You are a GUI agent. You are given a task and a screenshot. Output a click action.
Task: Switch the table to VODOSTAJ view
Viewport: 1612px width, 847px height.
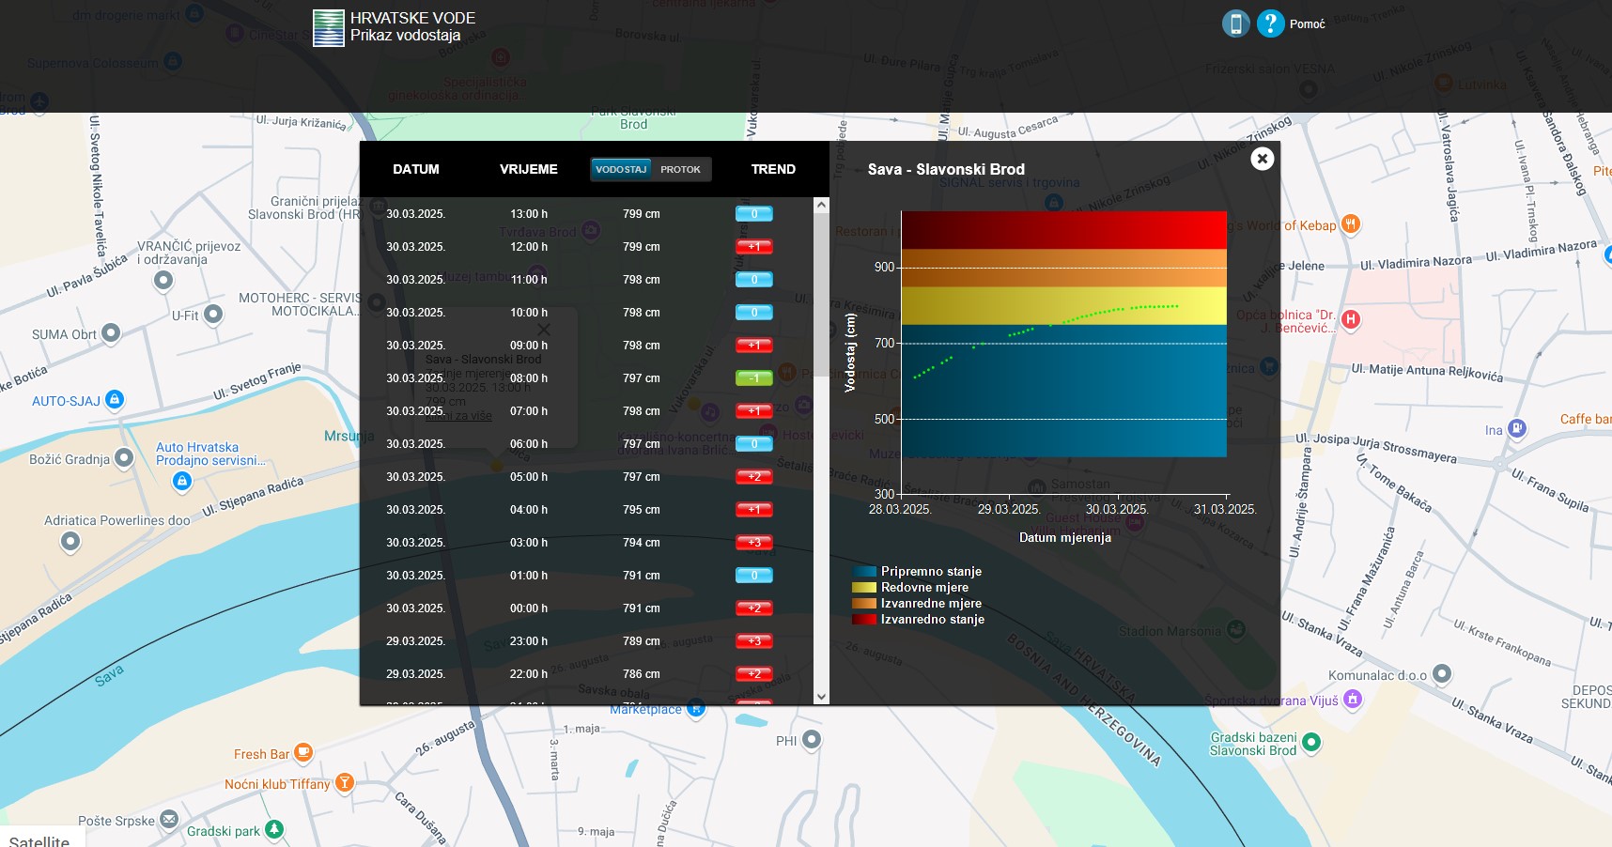coord(621,169)
